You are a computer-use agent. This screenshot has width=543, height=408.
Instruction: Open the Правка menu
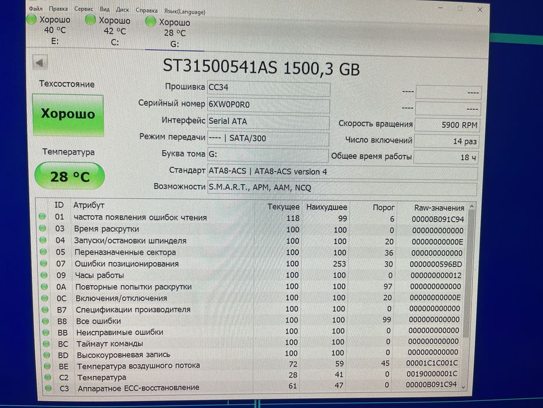pos(58,8)
